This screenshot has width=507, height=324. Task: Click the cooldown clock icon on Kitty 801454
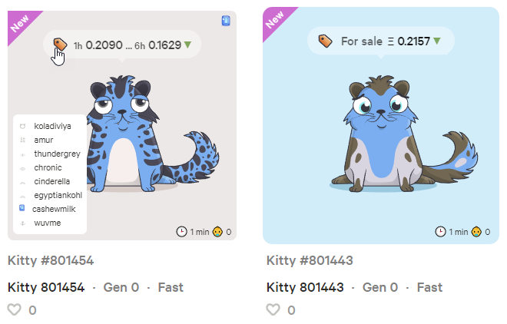181,231
